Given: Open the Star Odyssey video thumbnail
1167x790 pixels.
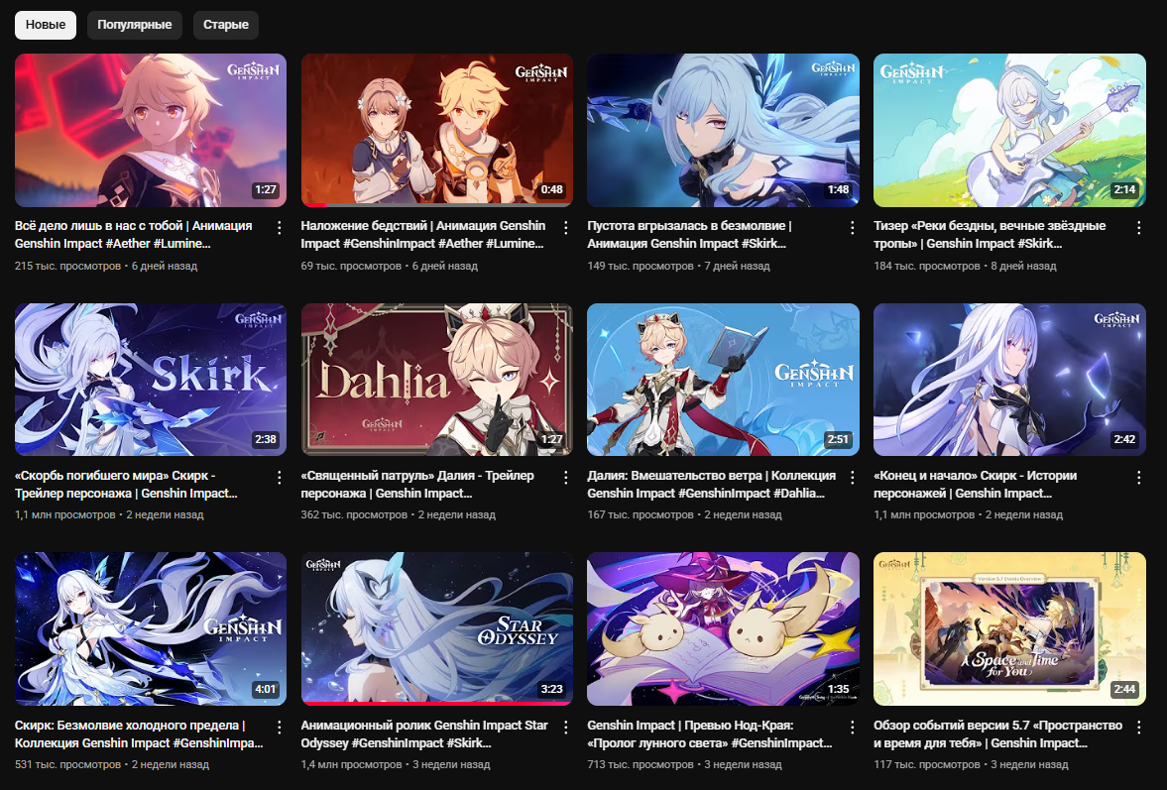Looking at the screenshot, I should point(437,628).
